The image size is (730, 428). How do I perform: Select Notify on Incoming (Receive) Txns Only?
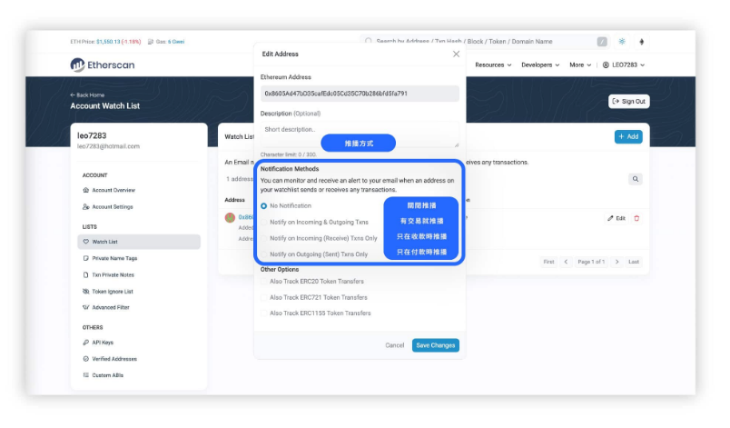264,238
